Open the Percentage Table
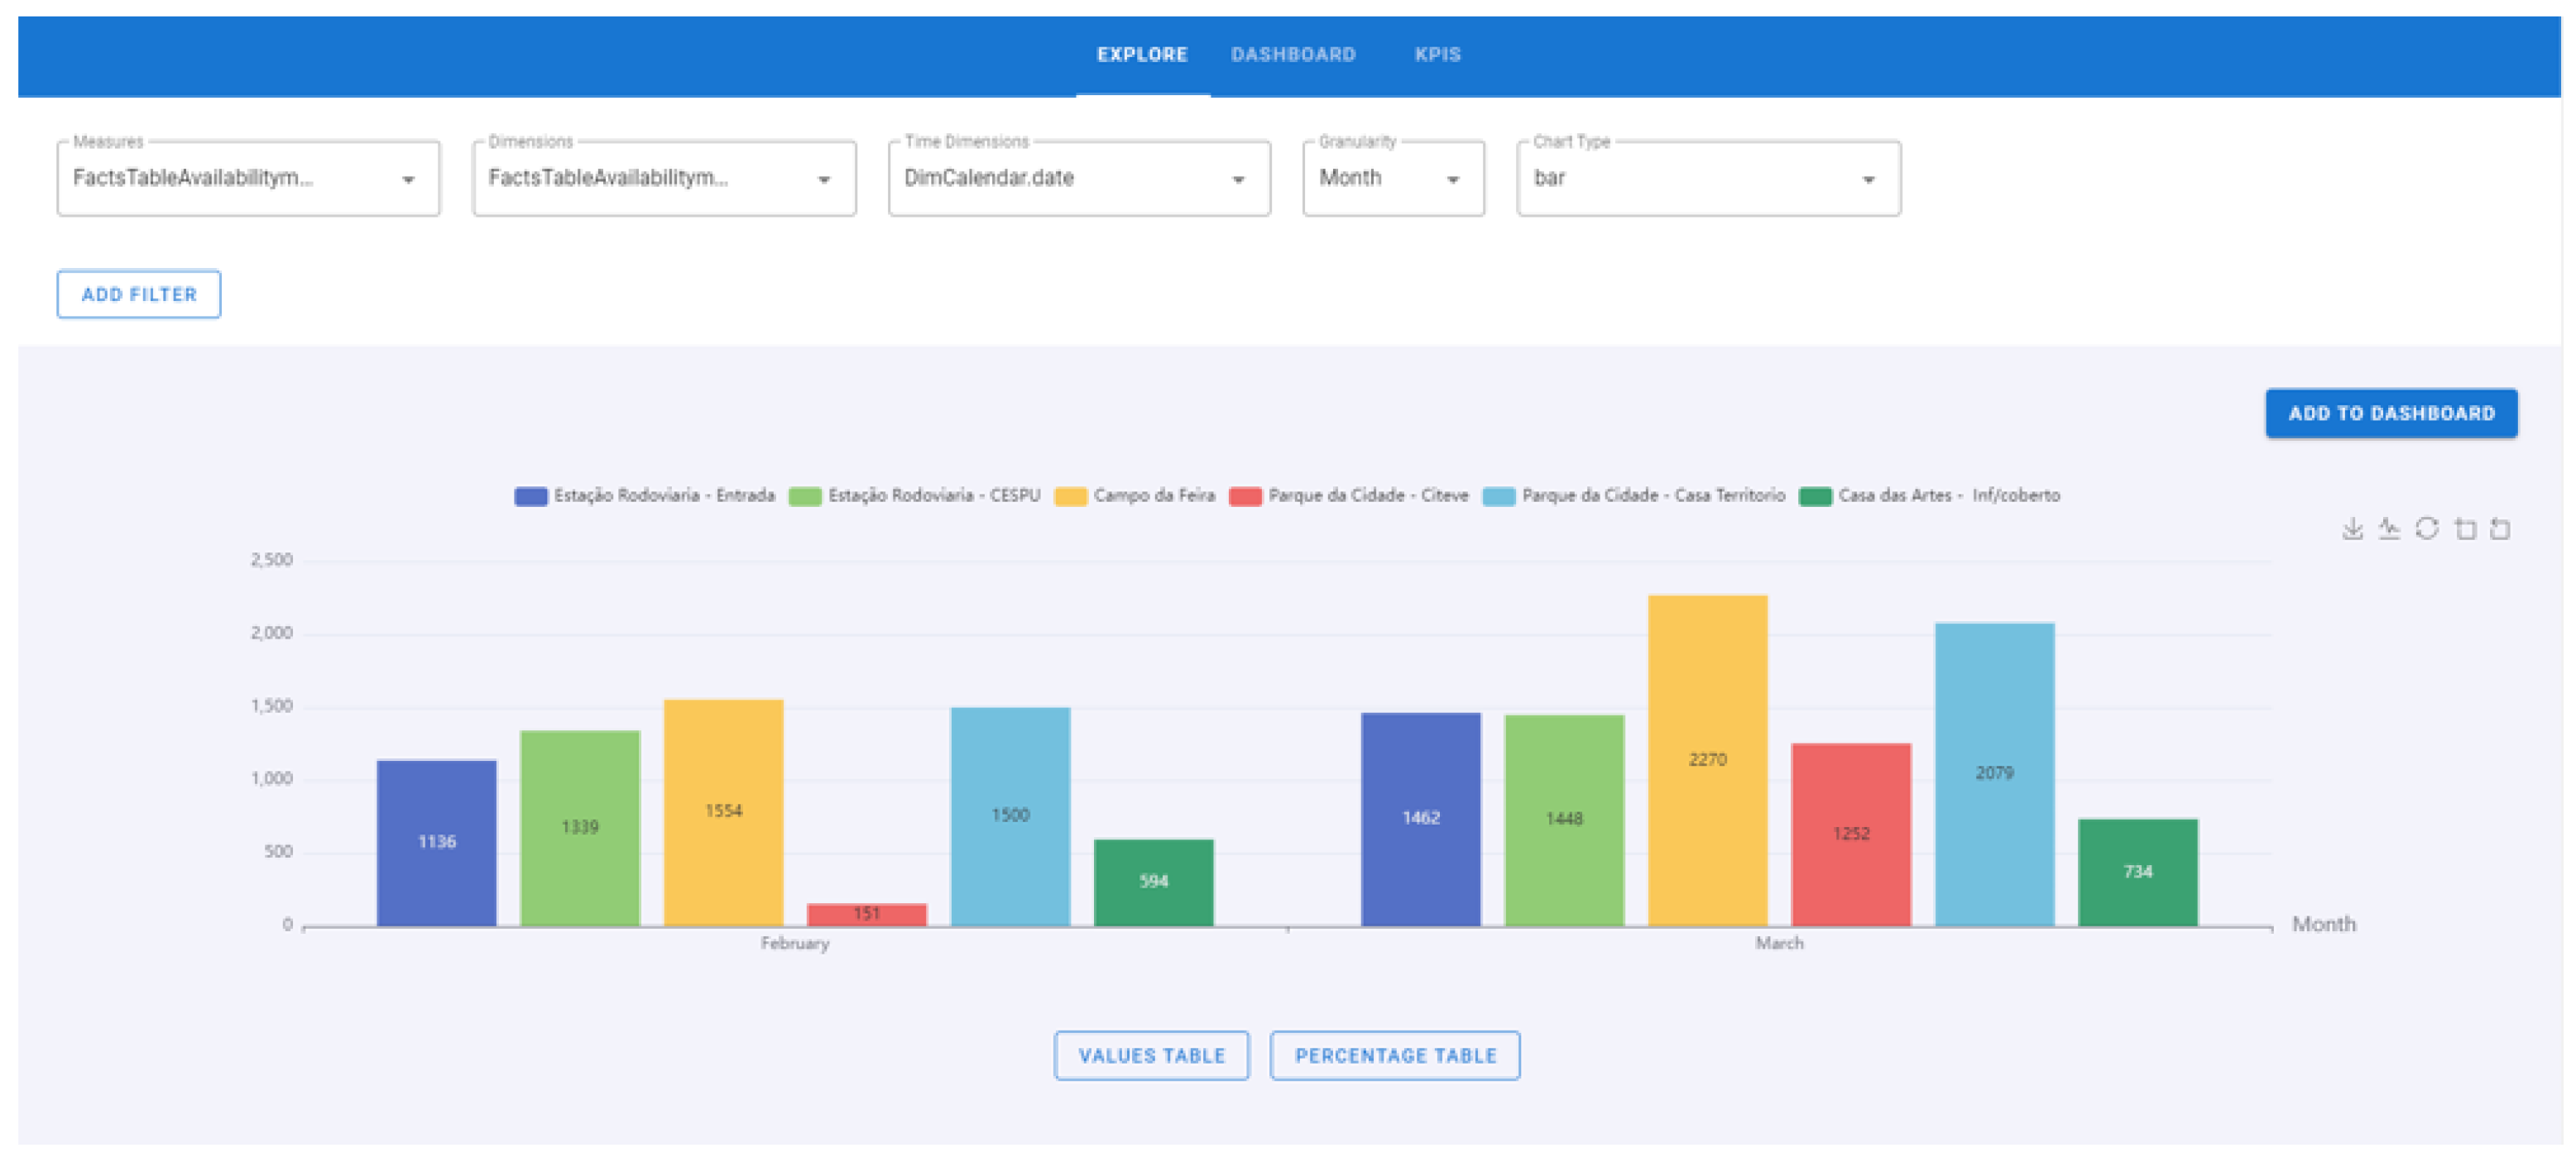 [1394, 1055]
